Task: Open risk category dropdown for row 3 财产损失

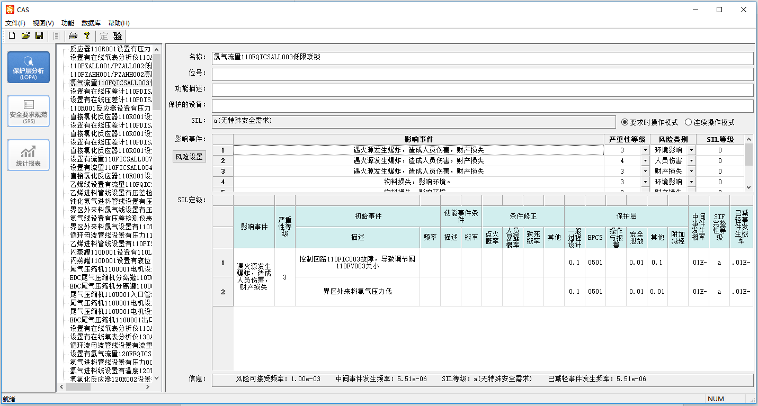Action: [691, 172]
